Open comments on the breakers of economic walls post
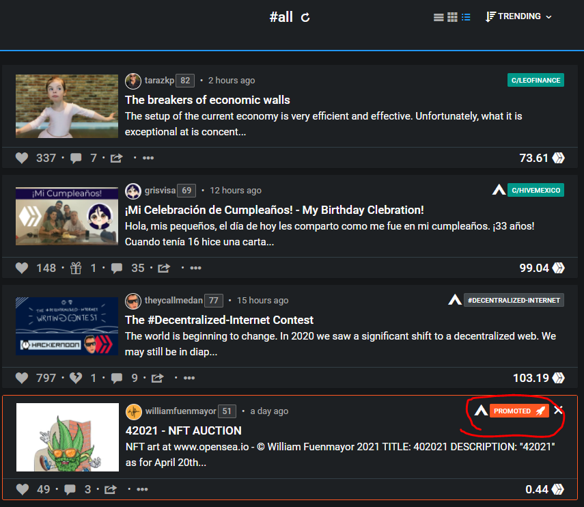Viewport: 584px width, 507px height. click(x=76, y=158)
